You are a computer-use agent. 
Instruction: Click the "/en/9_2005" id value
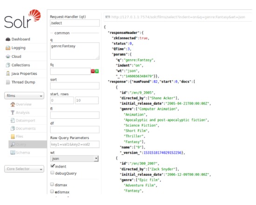pyautogui.click(x=142, y=93)
